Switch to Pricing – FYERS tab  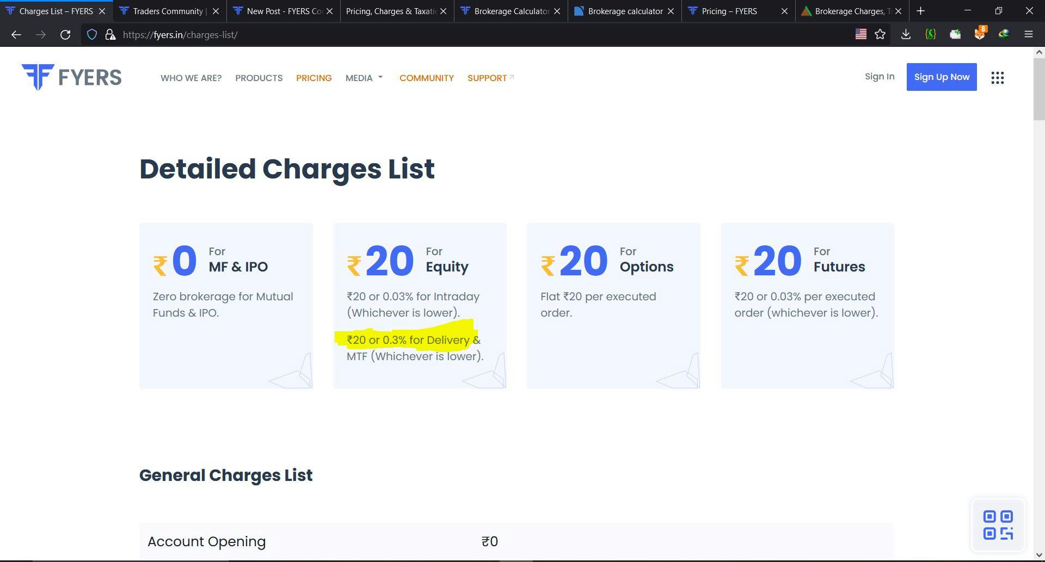729,11
